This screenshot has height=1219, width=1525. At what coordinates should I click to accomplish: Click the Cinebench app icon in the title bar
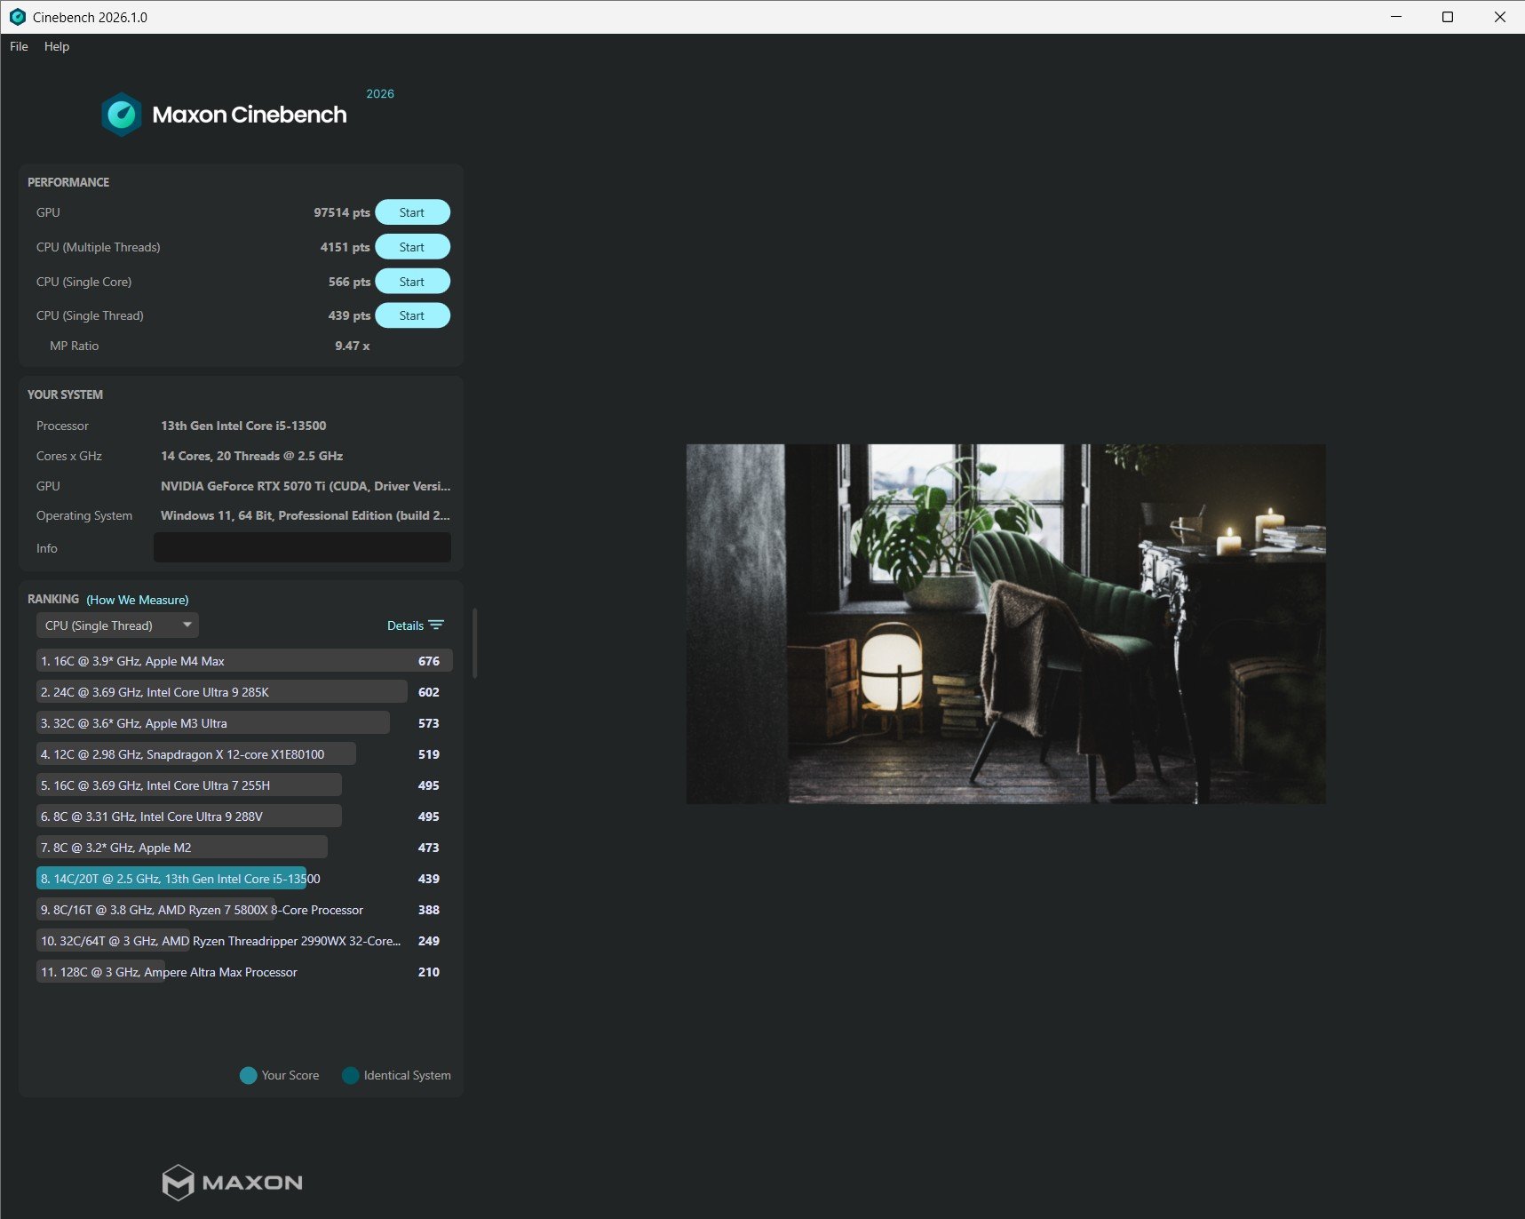[17, 17]
